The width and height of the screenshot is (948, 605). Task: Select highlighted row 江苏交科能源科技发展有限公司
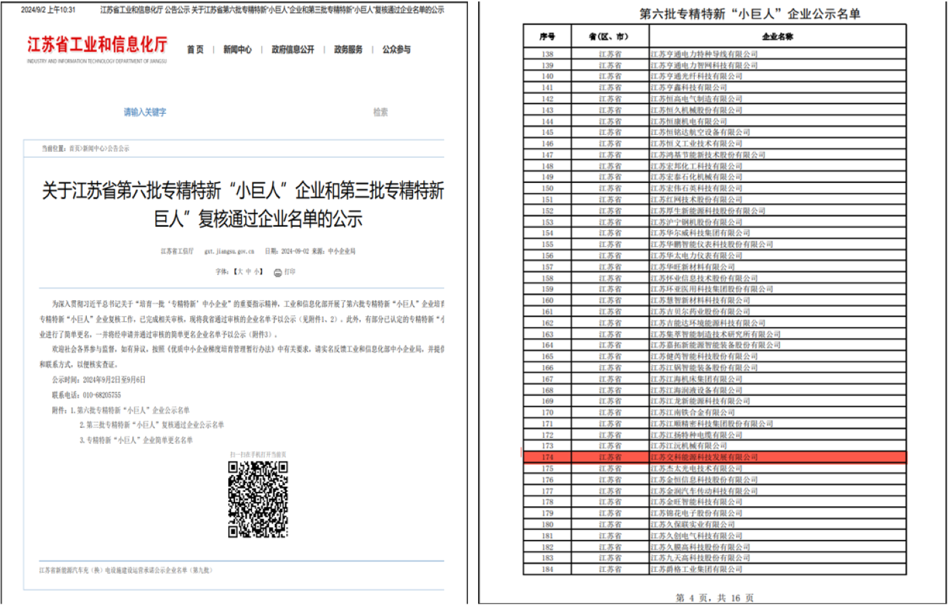click(714, 457)
